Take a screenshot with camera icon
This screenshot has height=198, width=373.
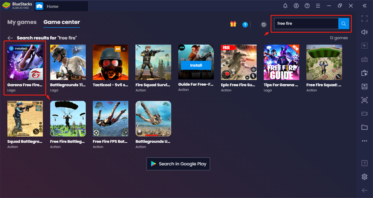[365, 100]
